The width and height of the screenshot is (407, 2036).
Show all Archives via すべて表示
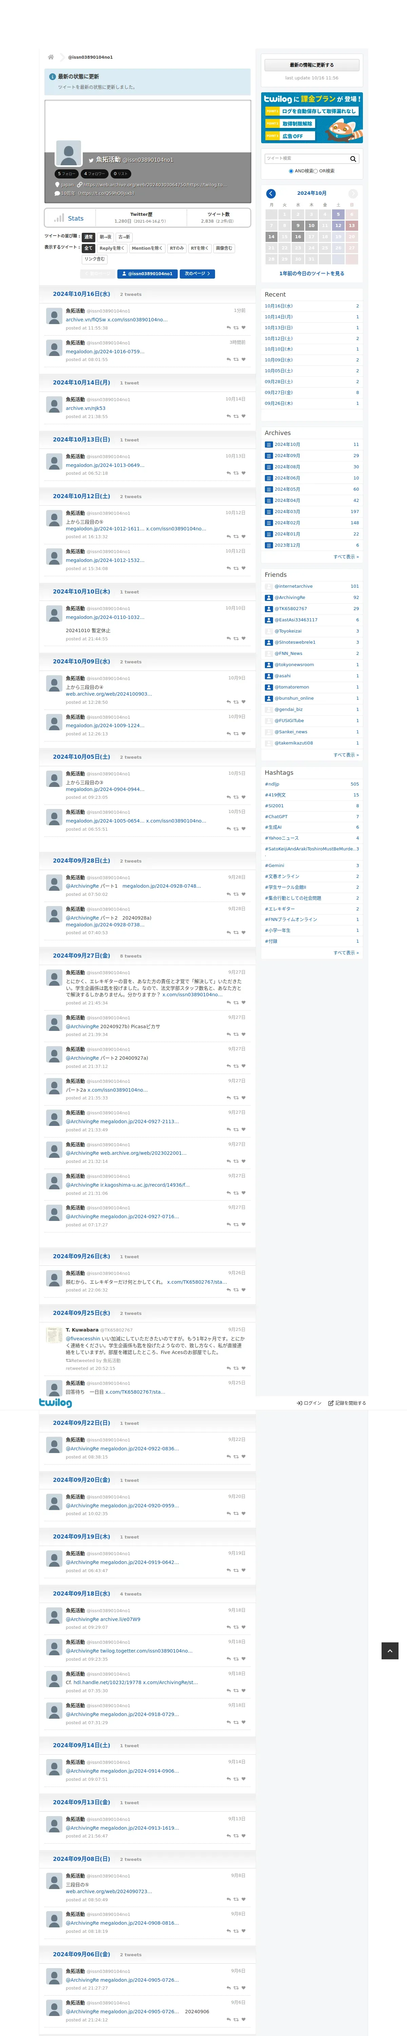346,557
